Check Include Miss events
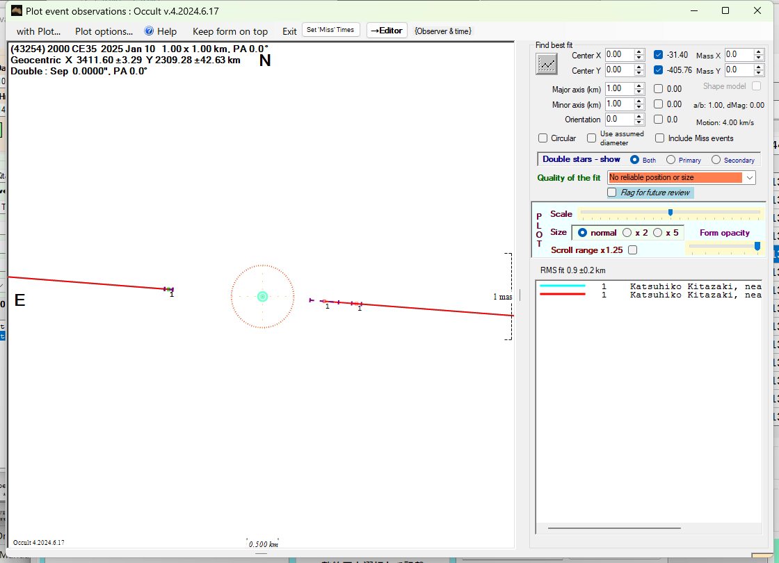 point(659,138)
